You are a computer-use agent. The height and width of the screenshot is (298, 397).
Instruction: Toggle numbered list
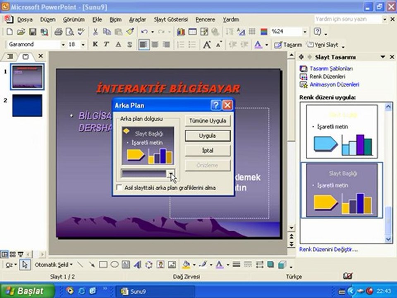[x=181, y=45]
